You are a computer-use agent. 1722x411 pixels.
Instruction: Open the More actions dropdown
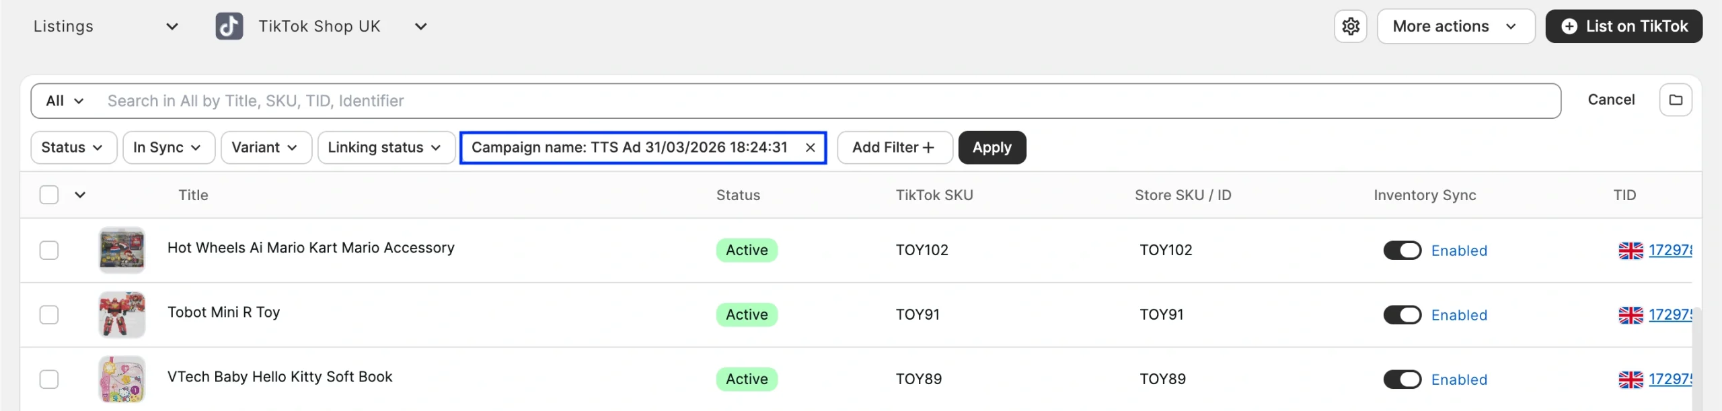tap(1456, 26)
